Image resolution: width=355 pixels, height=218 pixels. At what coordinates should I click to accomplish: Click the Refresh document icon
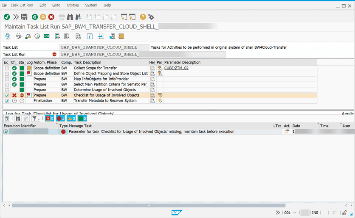coord(8,36)
